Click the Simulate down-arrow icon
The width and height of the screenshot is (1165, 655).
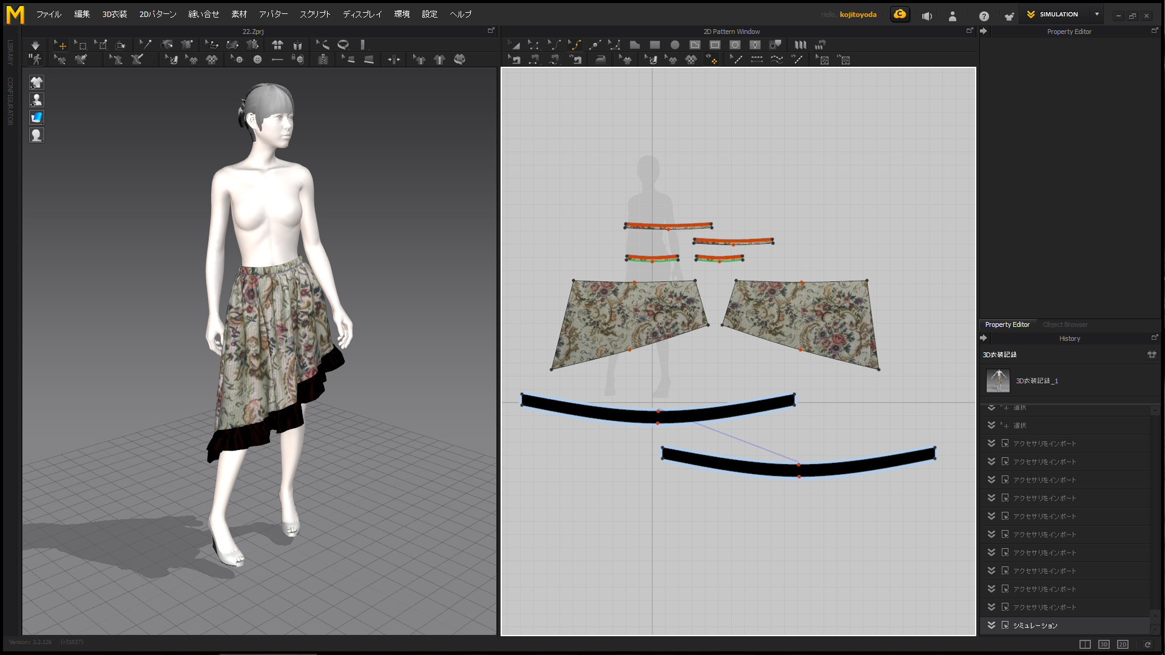[x=35, y=45]
